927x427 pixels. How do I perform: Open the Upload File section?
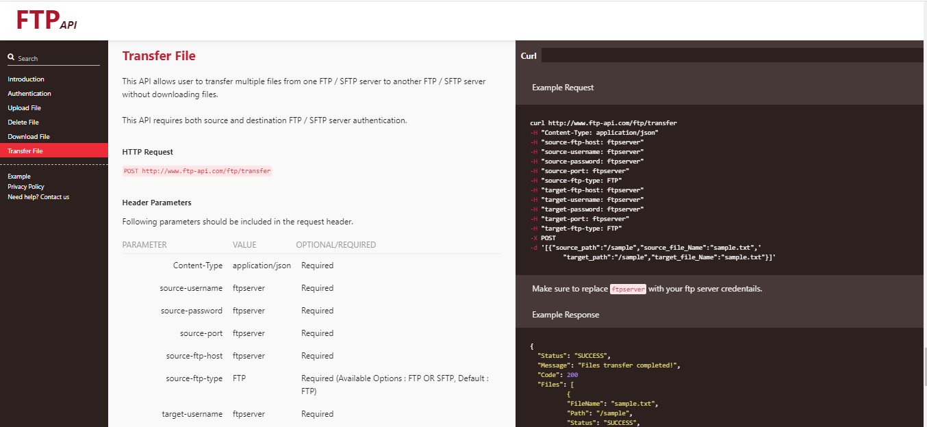(x=25, y=108)
